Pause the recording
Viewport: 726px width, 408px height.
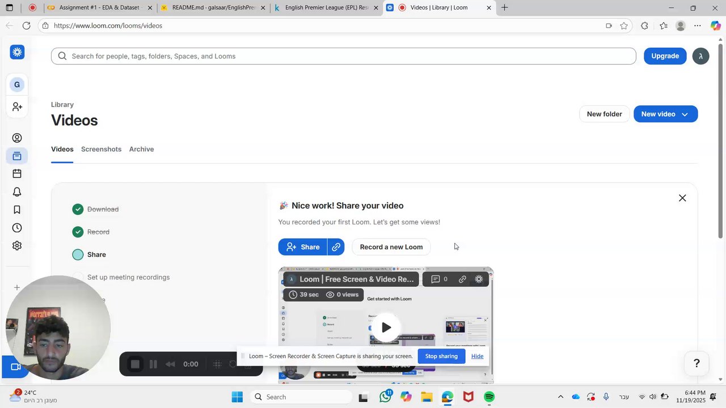153,364
